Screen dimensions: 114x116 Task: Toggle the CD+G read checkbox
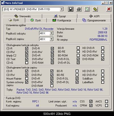click(x=27, y=63)
